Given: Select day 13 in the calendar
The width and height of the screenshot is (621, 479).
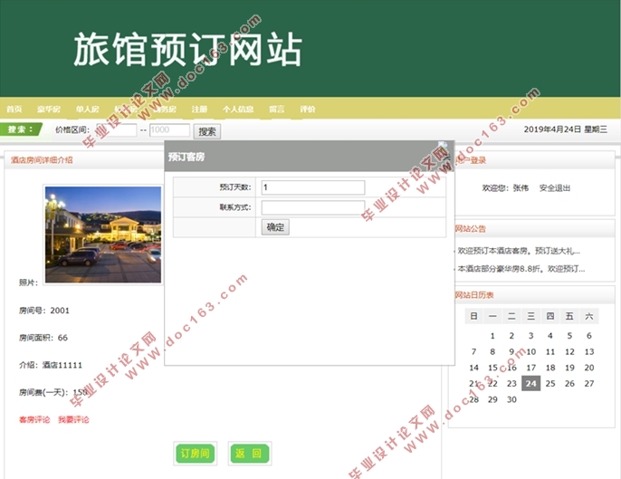Looking at the screenshot, I should tap(589, 352).
